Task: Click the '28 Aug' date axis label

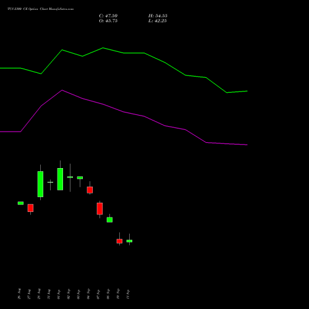Action: [39, 294]
